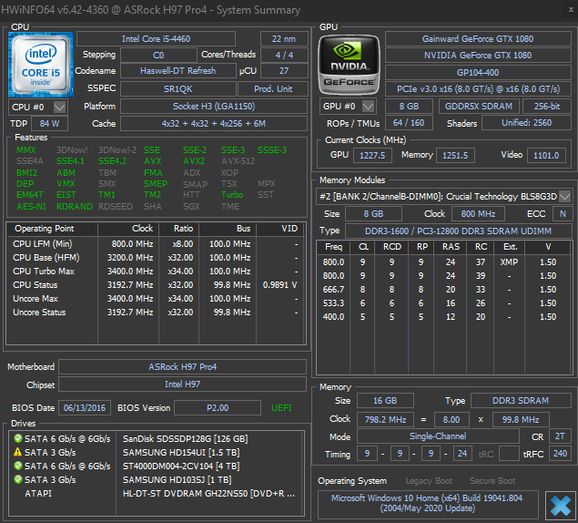
Task: Click the AVX2 feature label
Action: point(194,161)
